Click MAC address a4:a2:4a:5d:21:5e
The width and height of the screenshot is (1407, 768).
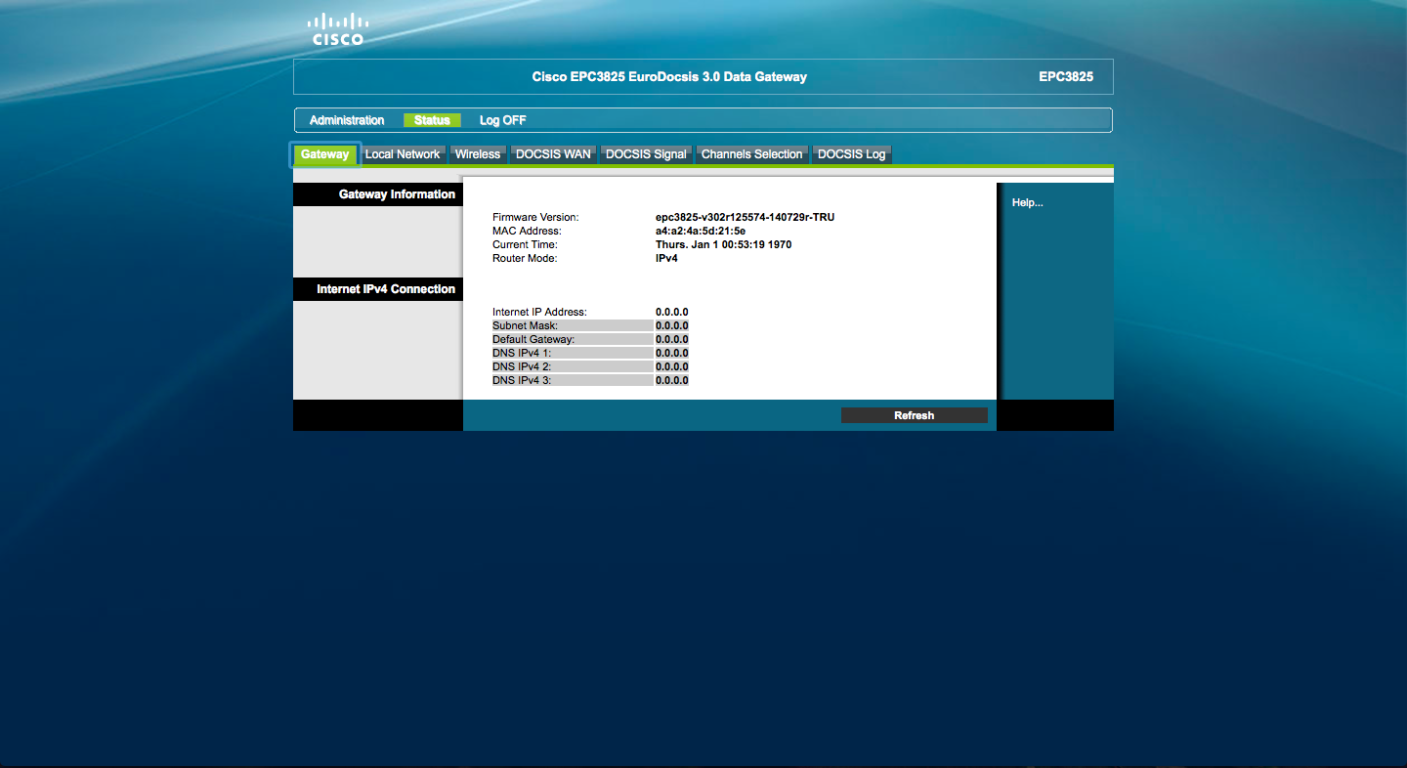701,231
